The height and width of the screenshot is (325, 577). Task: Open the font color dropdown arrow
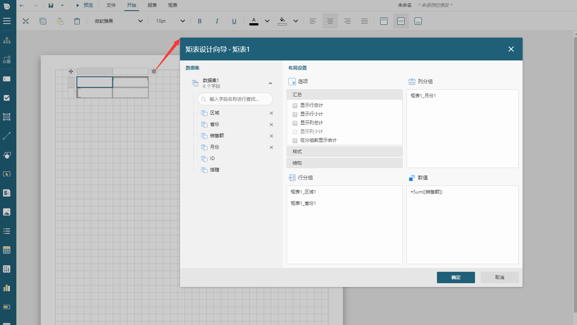tap(267, 21)
